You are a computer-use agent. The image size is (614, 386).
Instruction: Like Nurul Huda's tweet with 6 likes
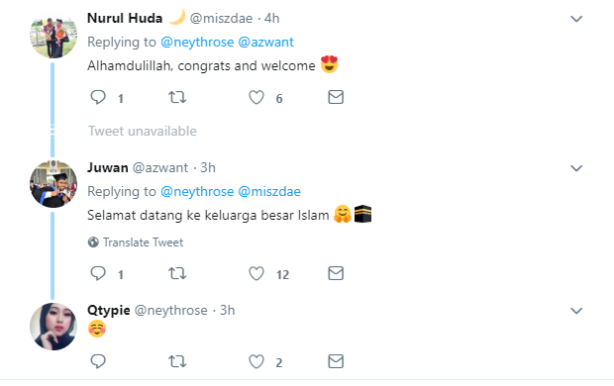[256, 97]
